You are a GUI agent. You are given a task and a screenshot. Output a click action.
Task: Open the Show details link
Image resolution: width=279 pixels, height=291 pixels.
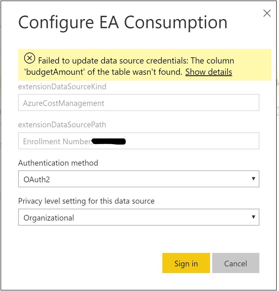click(x=209, y=72)
